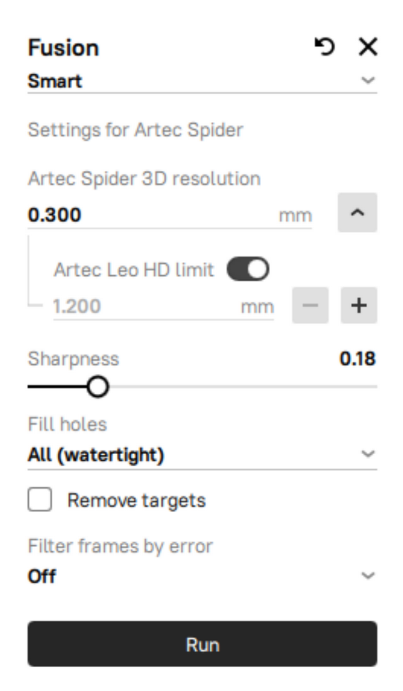Toggle the Artec Leo HD limit switch
Viewport: 403px width, 691px height.
click(248, 269)
